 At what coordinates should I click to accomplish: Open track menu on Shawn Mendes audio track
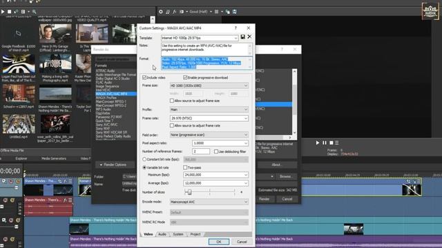[x=70, y=200]
